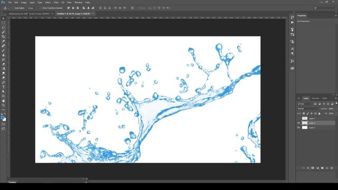338x190 pixels.
Task: Open the Window menu
Action: point(78,2)
